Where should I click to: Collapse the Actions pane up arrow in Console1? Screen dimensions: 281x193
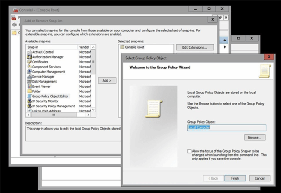coord(225,40)
